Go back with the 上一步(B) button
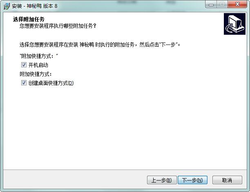Screen dimensions: 250x192 (x=162, y=180)
